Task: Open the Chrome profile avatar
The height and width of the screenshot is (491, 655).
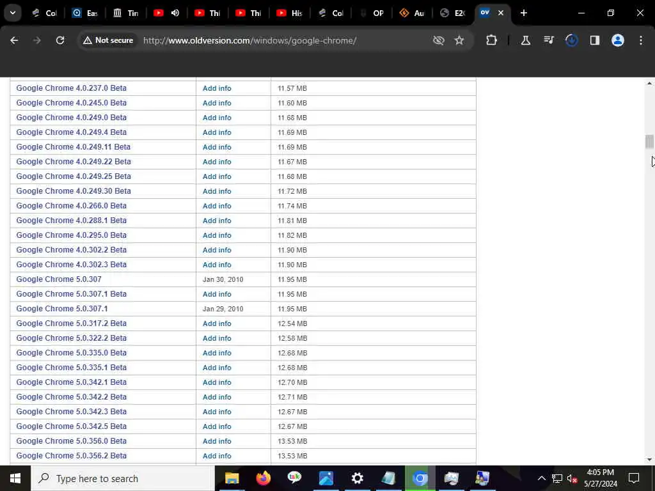Action: (618, 40)
